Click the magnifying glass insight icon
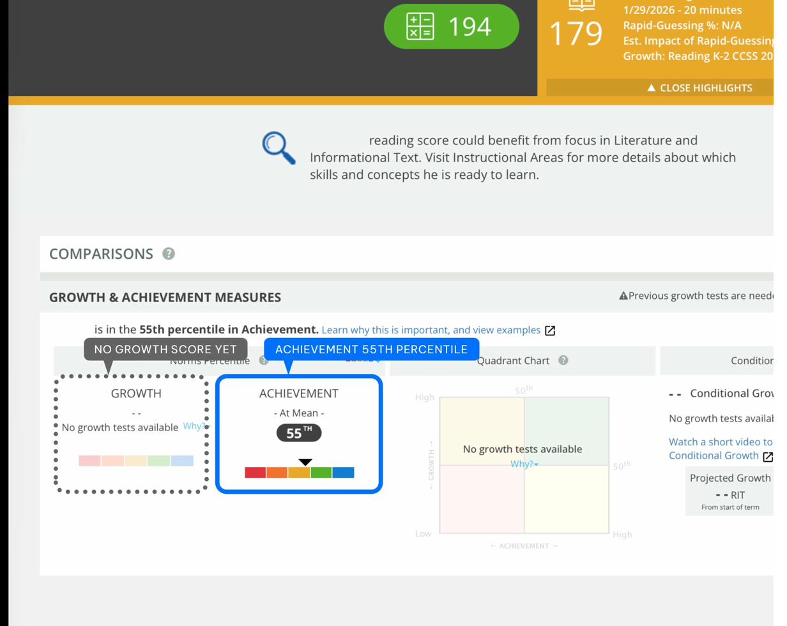 pyautogui.click(x=279, y=148)
